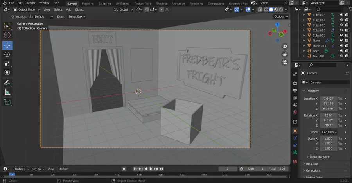This screenshot has width=352, height=183.
Task: Open the Render menu
Action: click(x=31, y=3)
